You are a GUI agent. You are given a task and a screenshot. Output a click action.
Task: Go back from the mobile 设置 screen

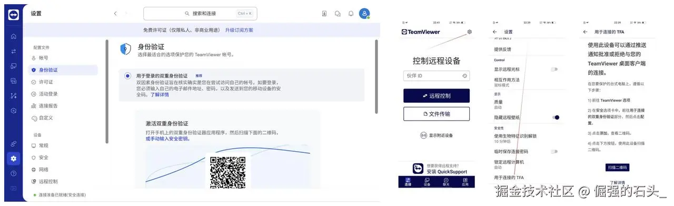[494, 32]
